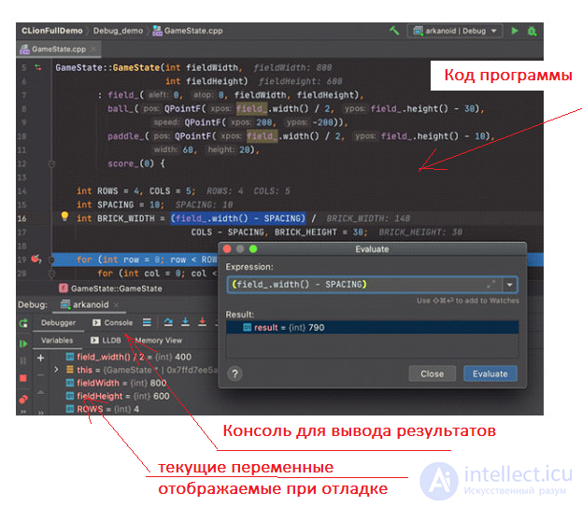Screen dimensions: 582x507
Task: Open the LLDB tab
Action: [106, 341]
